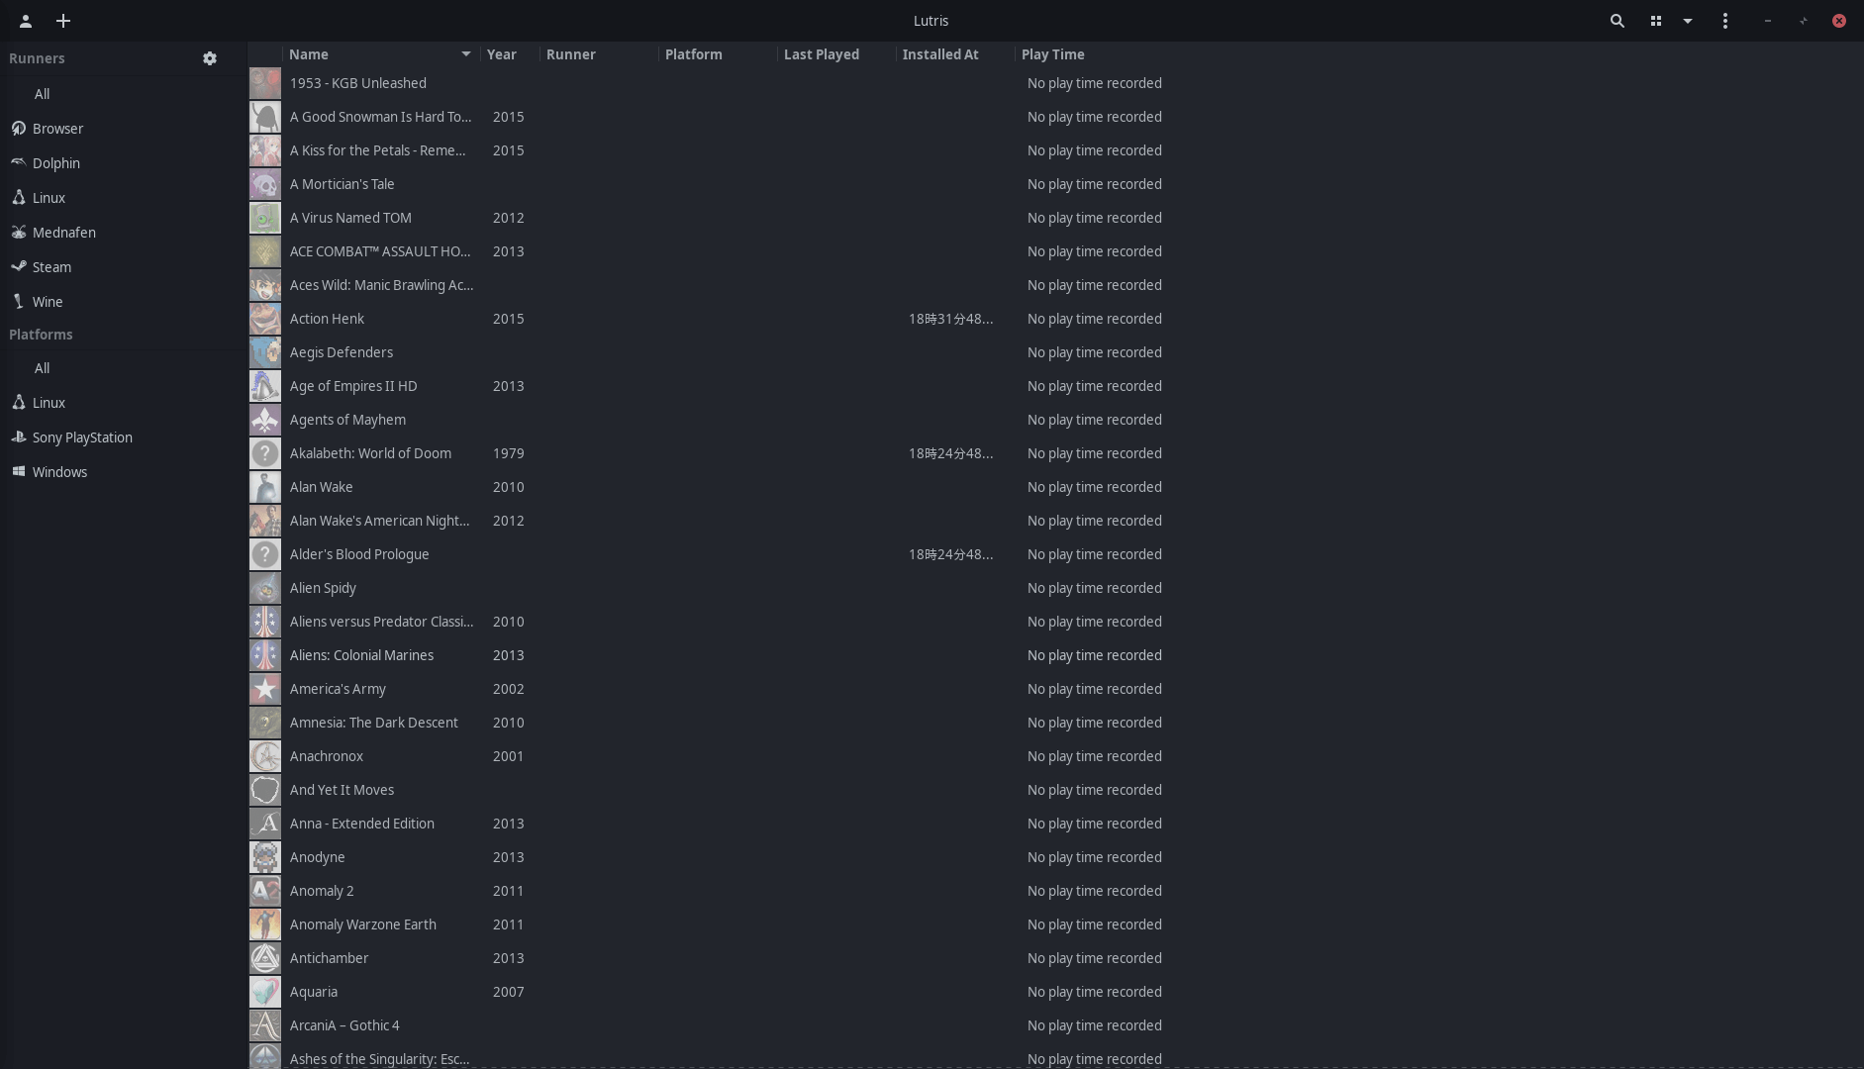Image resolution: width=1864 pixels, height=1069 pixels.
Task: Select Anomaly Warzone Earth row
Action: click(x=1055, y=924)
